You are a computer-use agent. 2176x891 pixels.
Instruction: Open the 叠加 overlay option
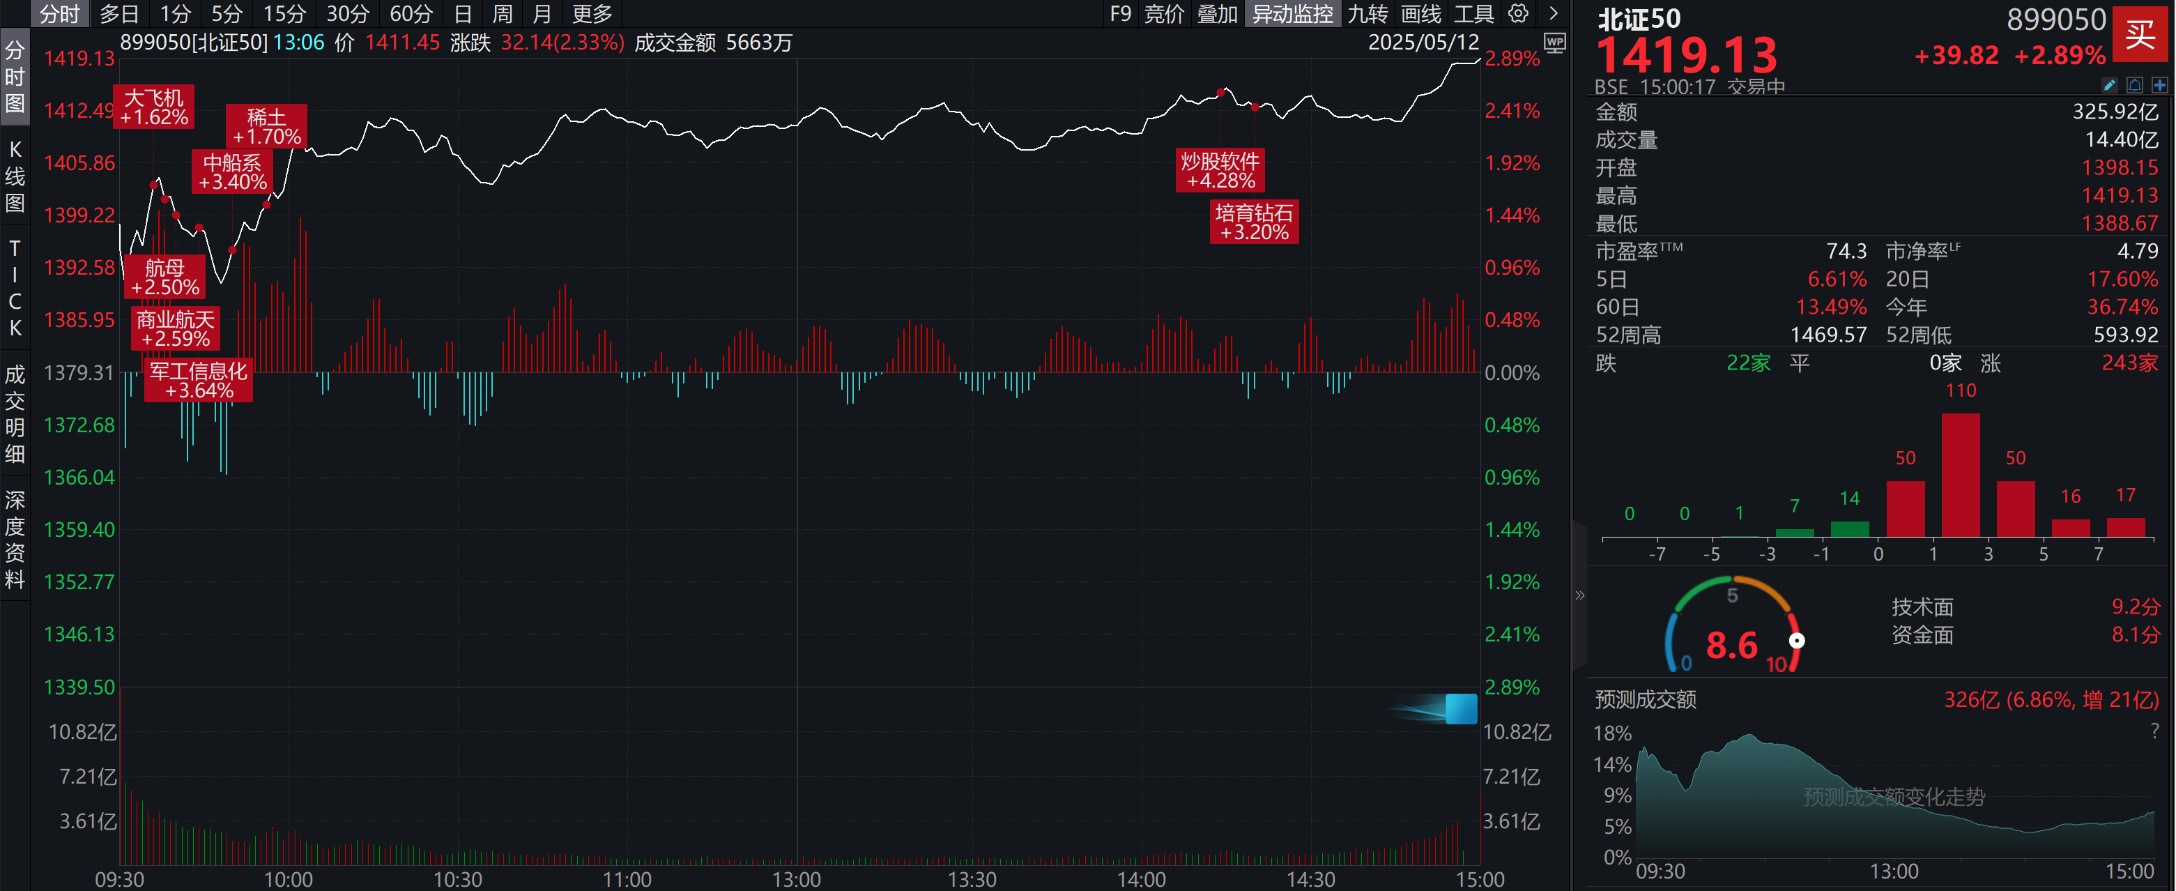pos(1217,13)
